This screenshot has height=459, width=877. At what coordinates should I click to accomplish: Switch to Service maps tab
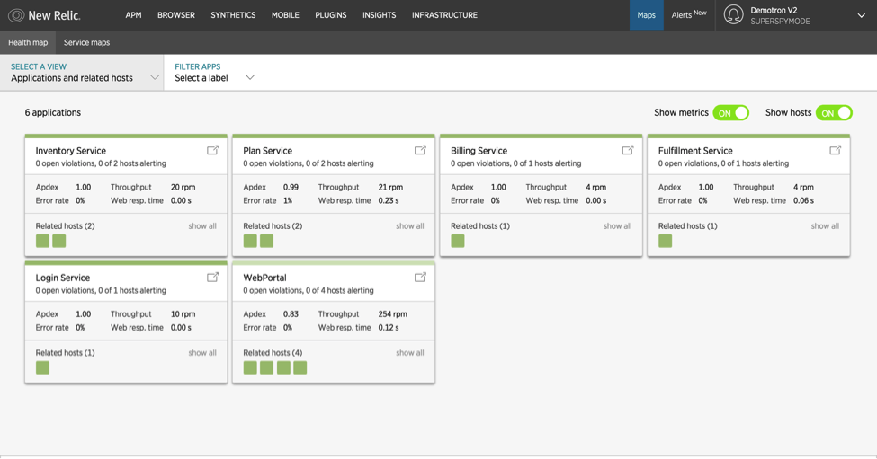[x=86, y=42]
